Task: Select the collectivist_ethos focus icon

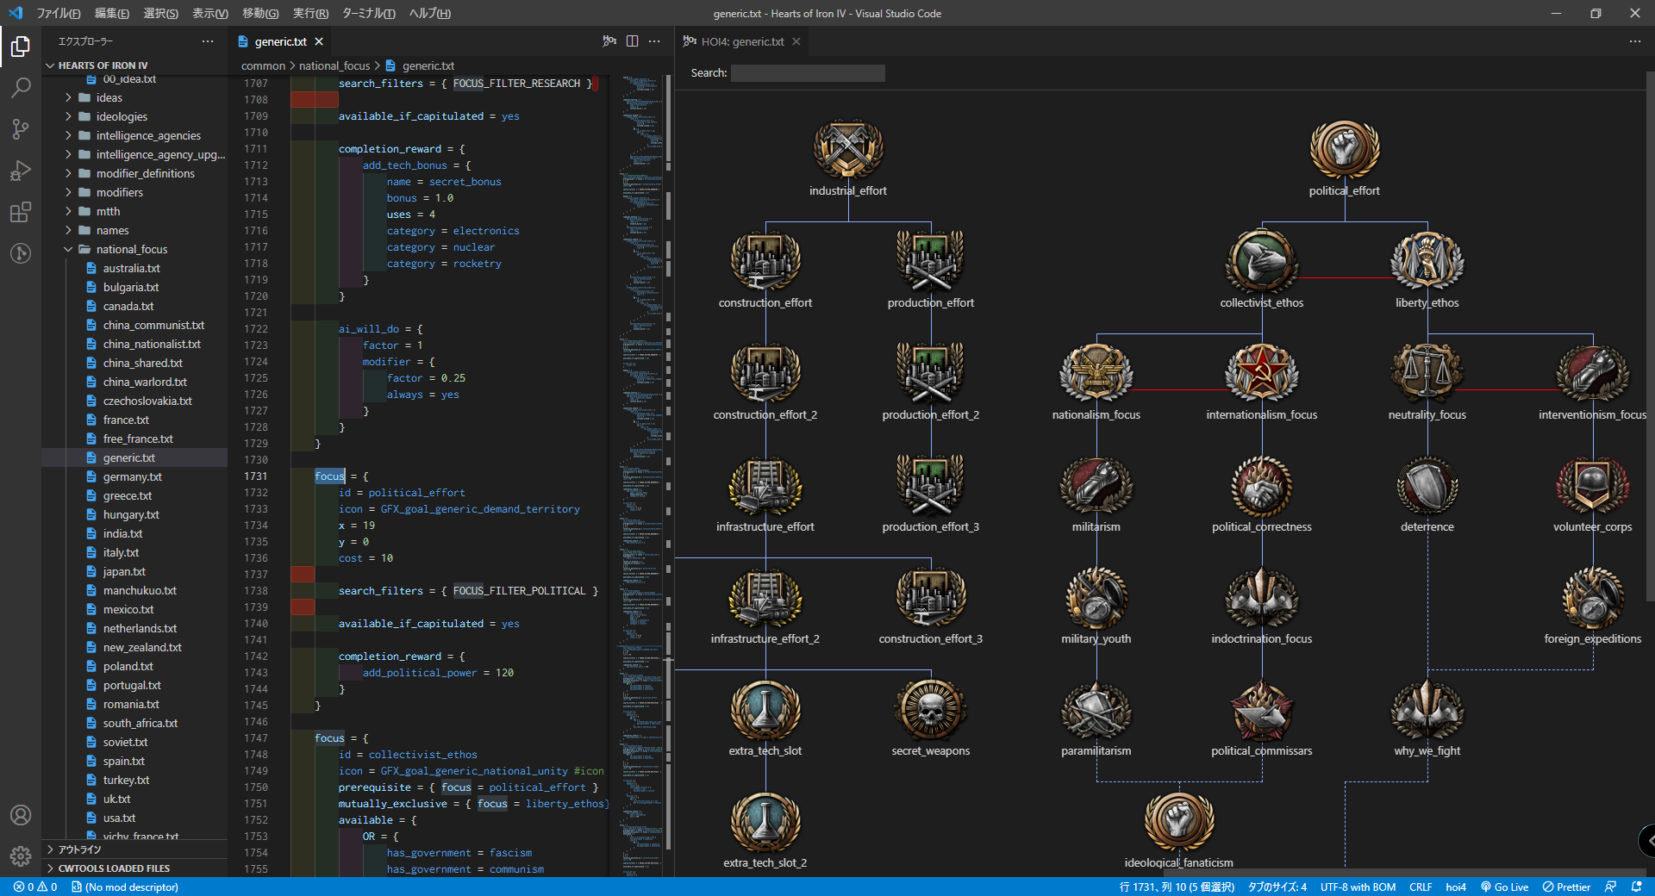Action: (1262, 261)
